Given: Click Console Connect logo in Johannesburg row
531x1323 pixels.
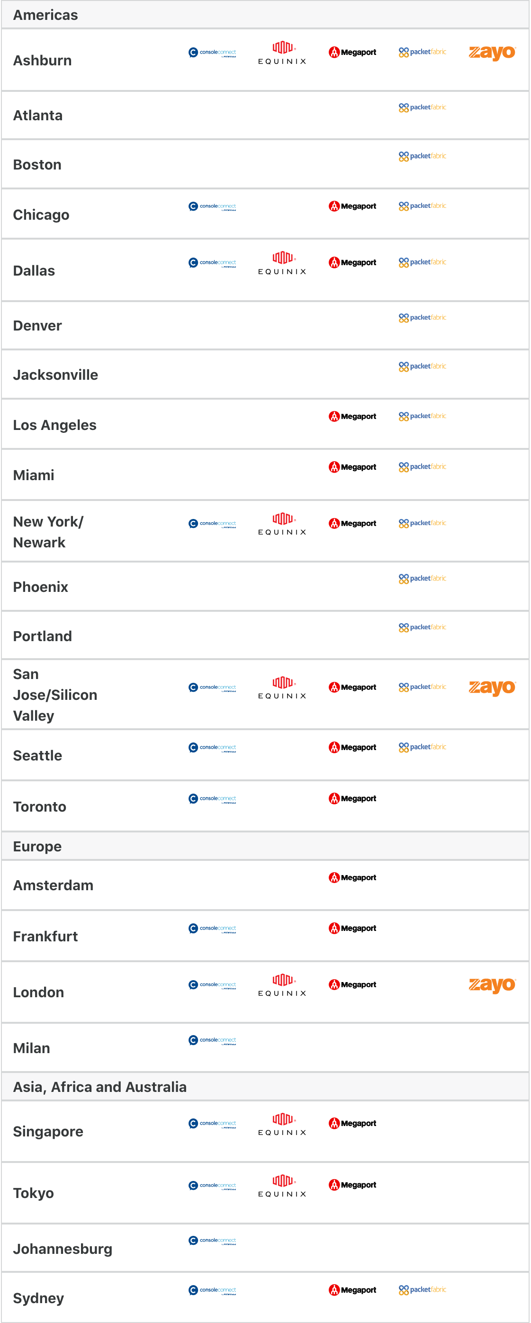Looking at the screenshot, I should 212,1240.
